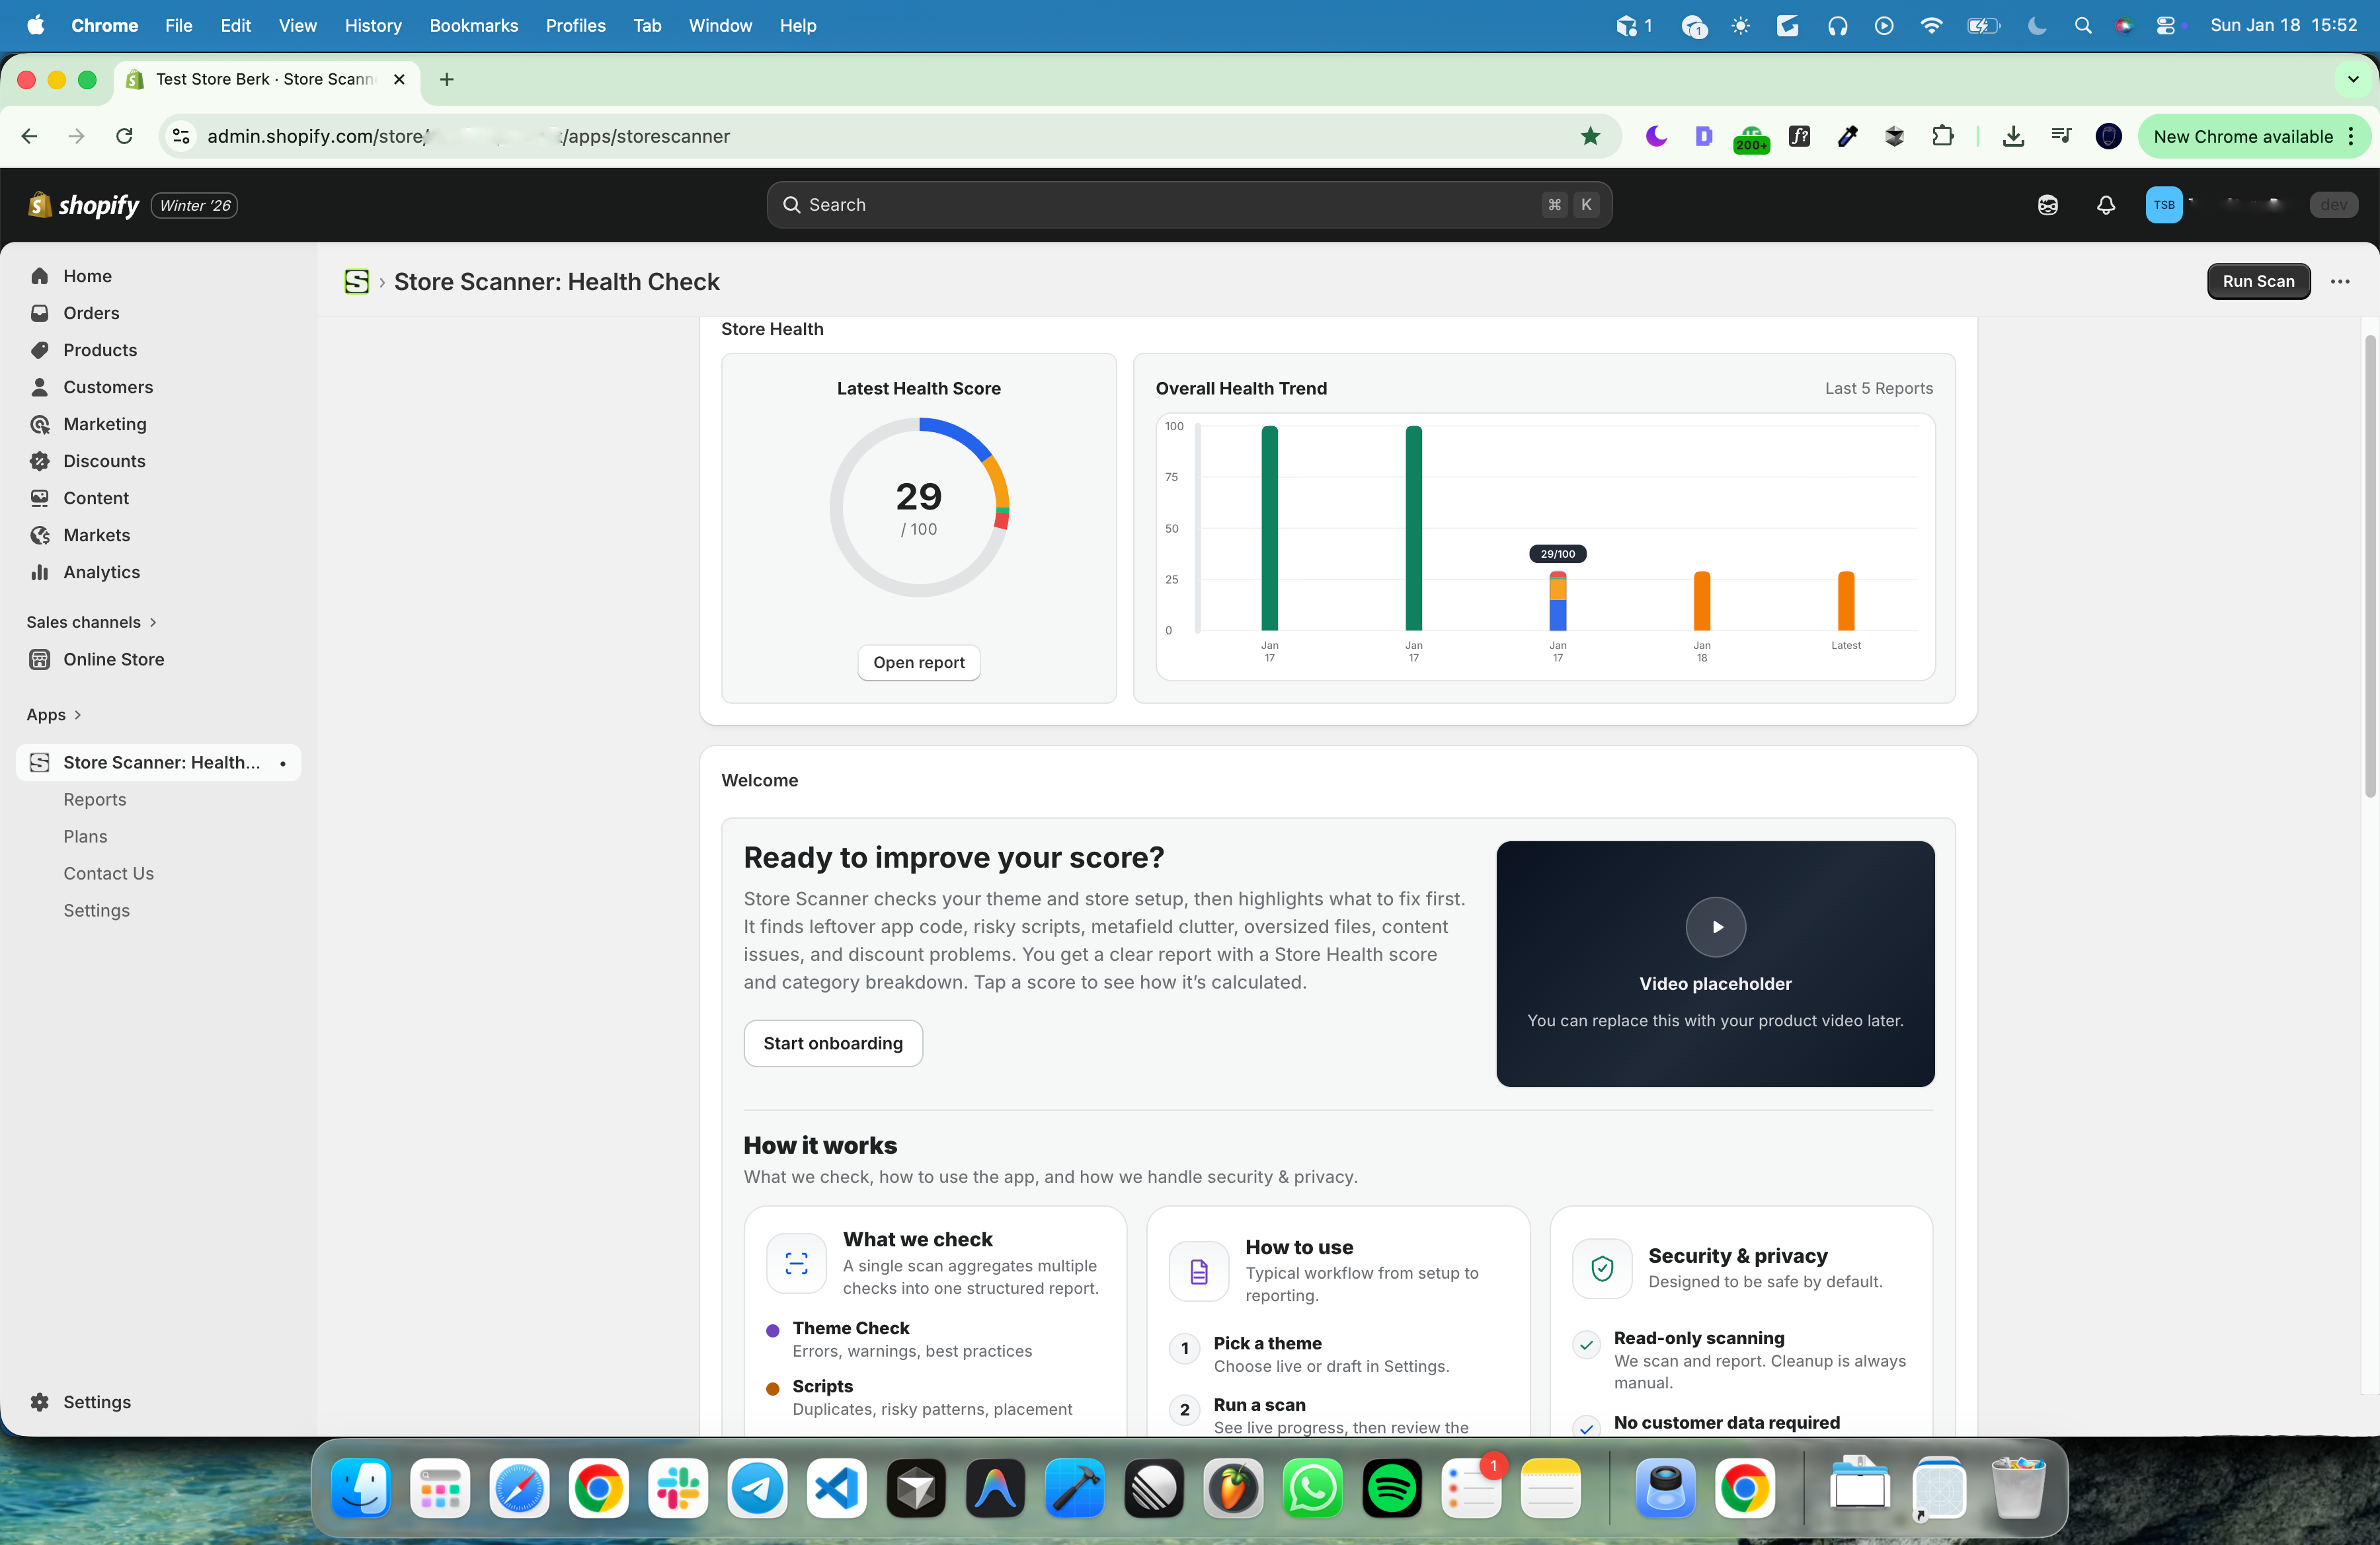Open the Shopify Settings gear in the sidebar
This screenshot has width=2380, height=1545.
pyautogui.click(x=40, y=1401)
